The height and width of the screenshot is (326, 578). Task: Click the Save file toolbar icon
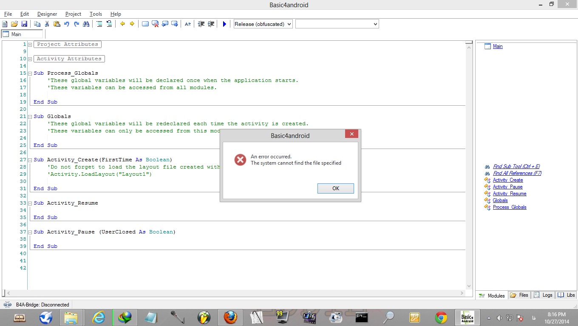click(x=24, y=24)
